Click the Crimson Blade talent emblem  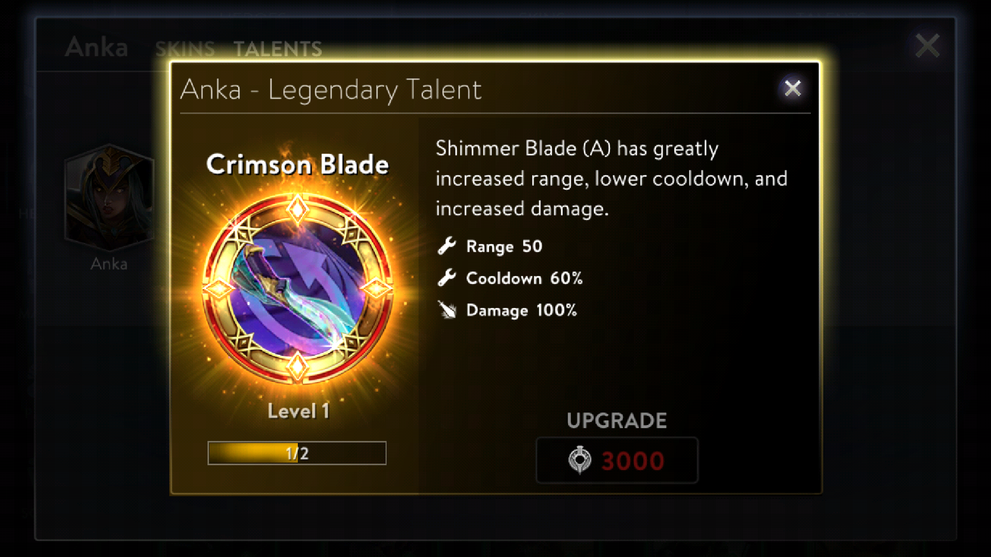point(297,288)
